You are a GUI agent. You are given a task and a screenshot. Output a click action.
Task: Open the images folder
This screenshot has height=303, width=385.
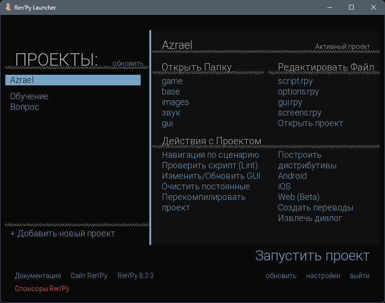click(x=175, y=102)
